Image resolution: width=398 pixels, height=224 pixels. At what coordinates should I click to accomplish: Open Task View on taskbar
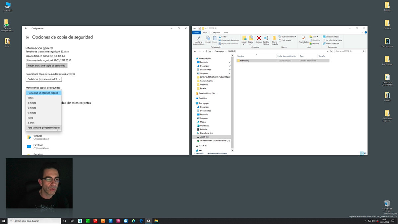click(x=72, y=221)
